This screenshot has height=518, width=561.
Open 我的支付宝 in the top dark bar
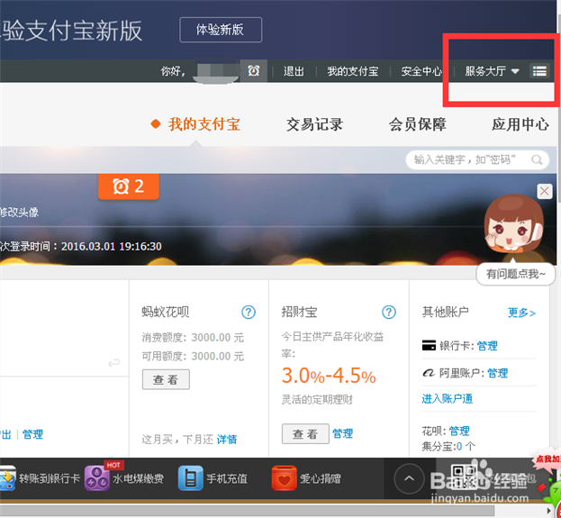(352, 71)
